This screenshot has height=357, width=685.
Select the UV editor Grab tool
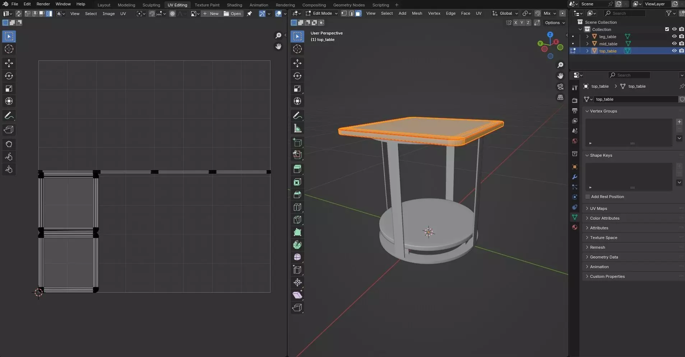[x=9, y=144]
